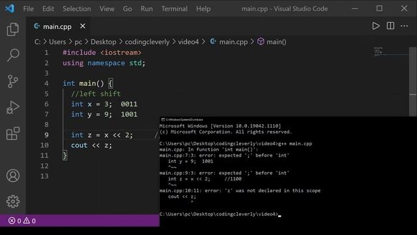Image resolution: width=417 pixels, height=235 pixels.
Task: Close the Visual Studio Code window
Action: point(404,8)
